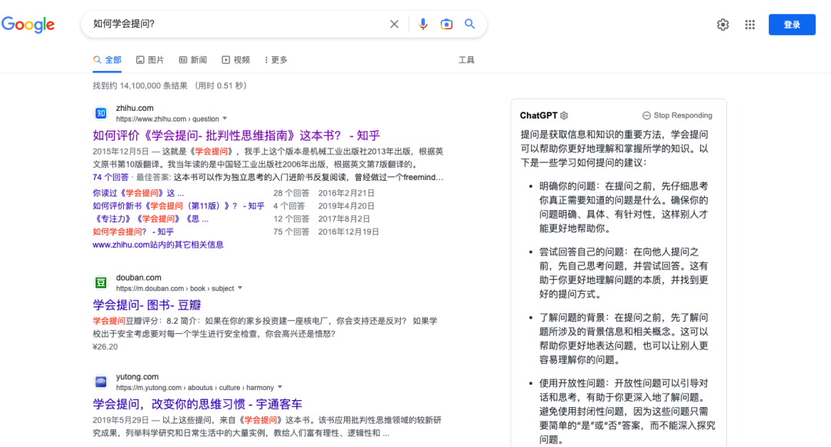Click the Zhihu favicon in the first result
The height and width of the screenshot is (447, 831).
point(101,112)
